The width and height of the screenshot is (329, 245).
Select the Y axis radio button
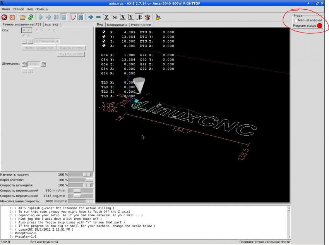[38, 30]
